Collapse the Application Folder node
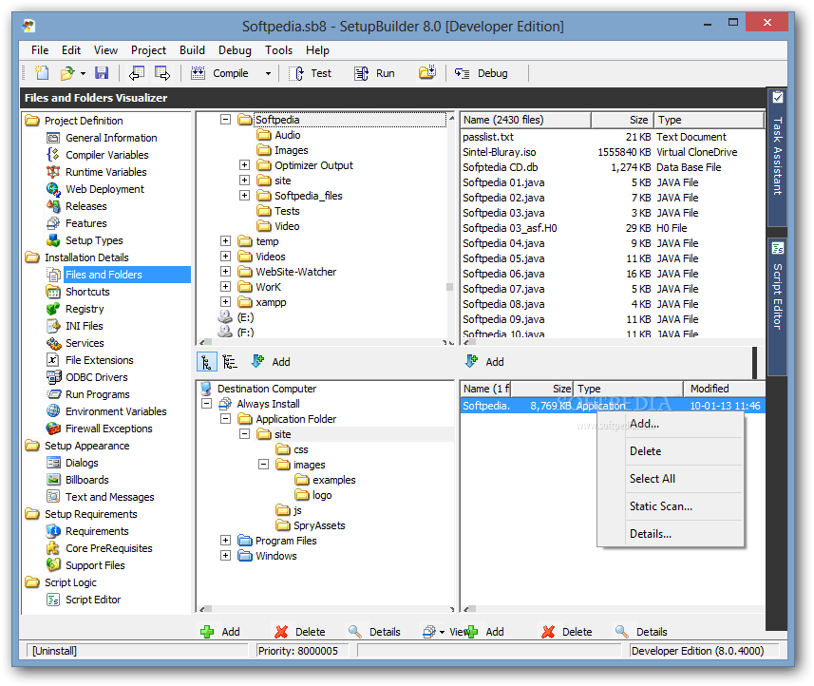The height and width of the screenshot is (686, 814). click(x=225, y=419)
